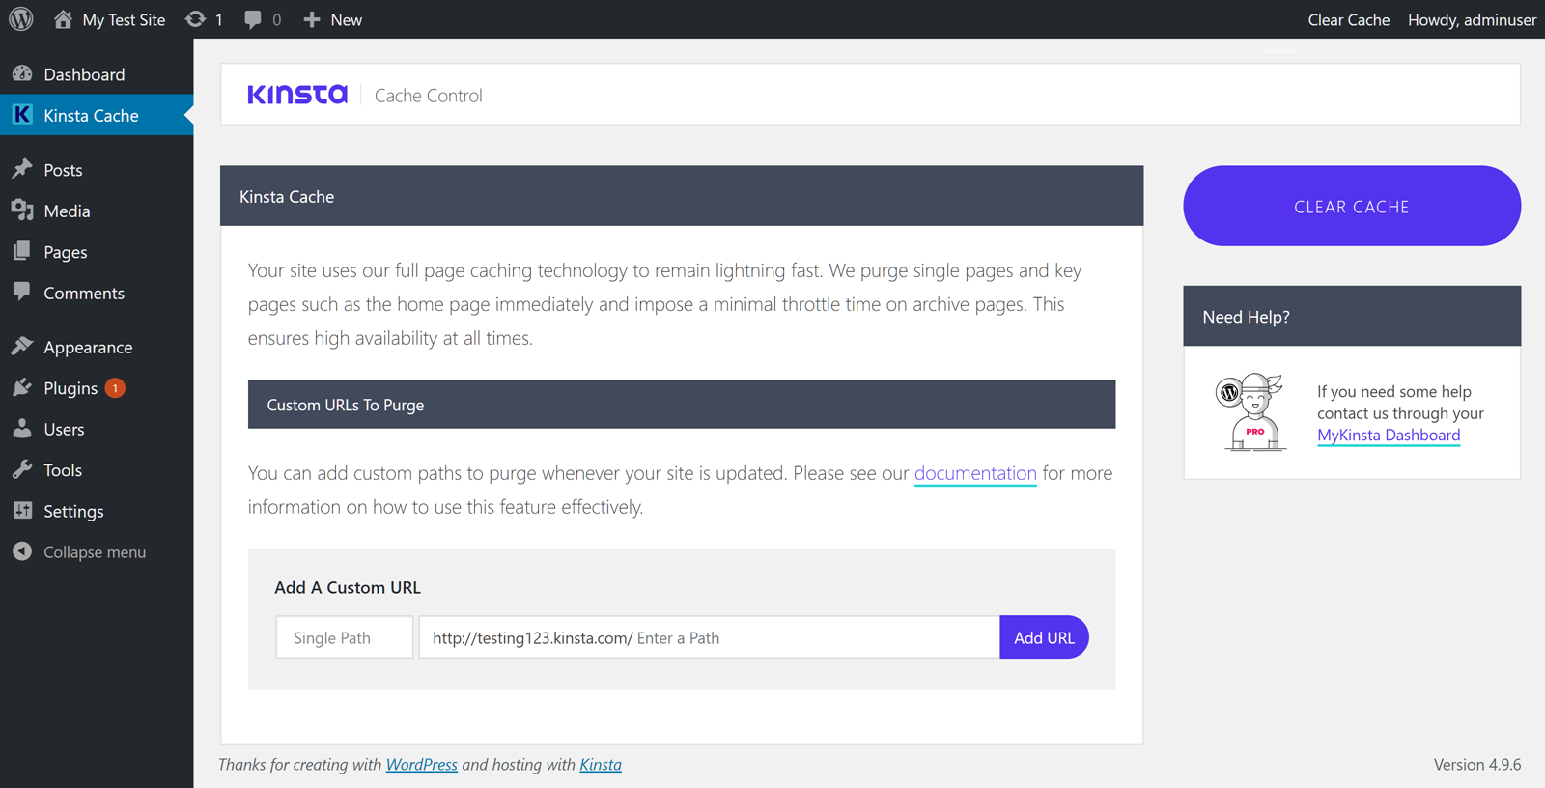The image size is (1545, 788).
Task: Click Clear Cache in the admin bar
Action: pos(1348,19)
